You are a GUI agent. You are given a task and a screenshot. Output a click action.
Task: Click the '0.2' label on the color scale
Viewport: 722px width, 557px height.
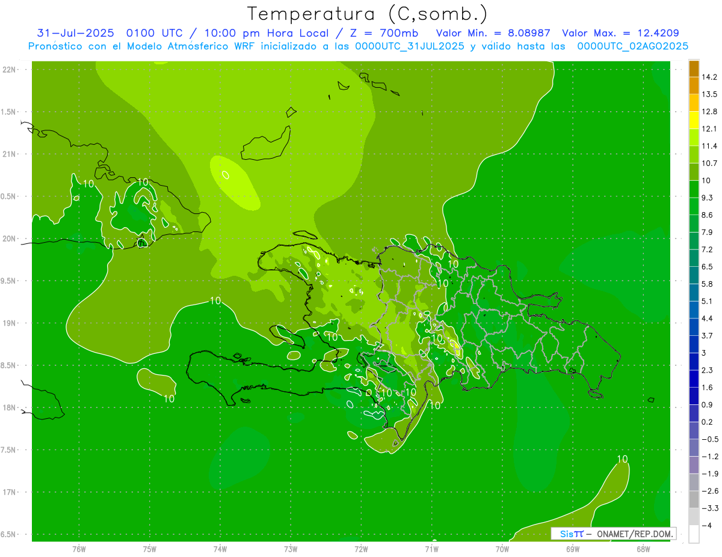[x=707, y=422]
